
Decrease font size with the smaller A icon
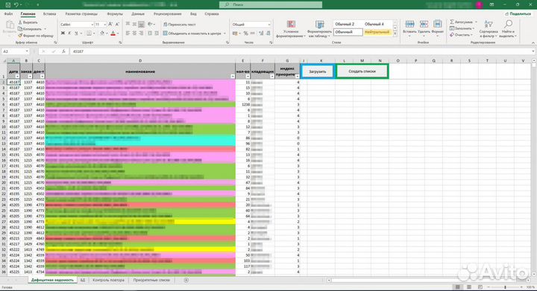coord(117,25)
